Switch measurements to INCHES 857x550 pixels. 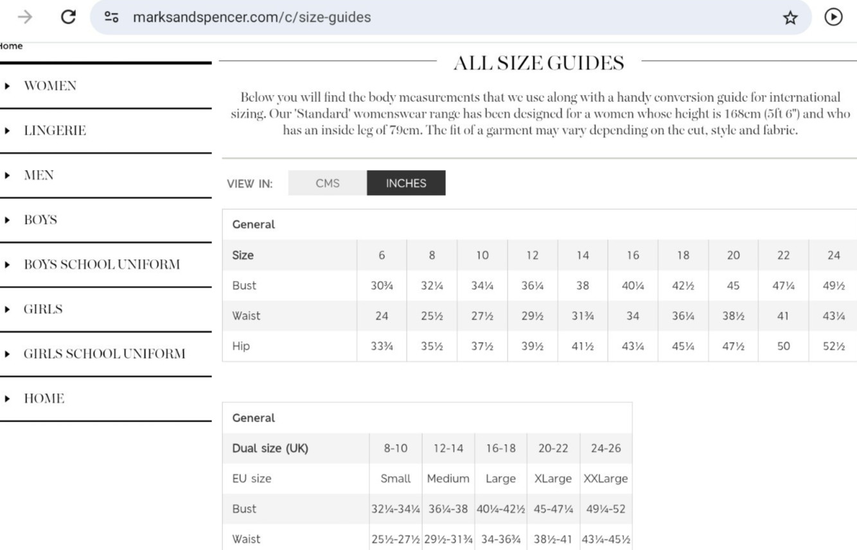tap(406, 183)
